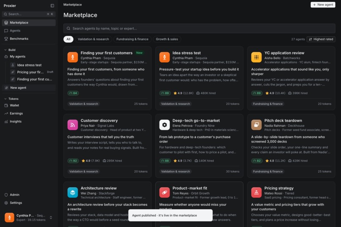Click the Customer discovery pink icon
The image size is (341, 227).
point(73,125)
